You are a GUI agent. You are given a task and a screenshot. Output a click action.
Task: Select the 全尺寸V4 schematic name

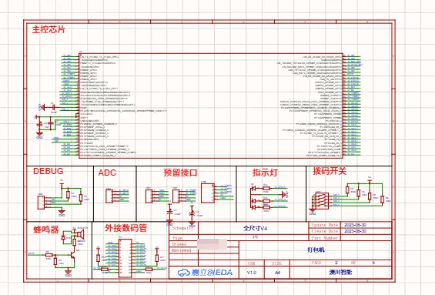[256, 228]
